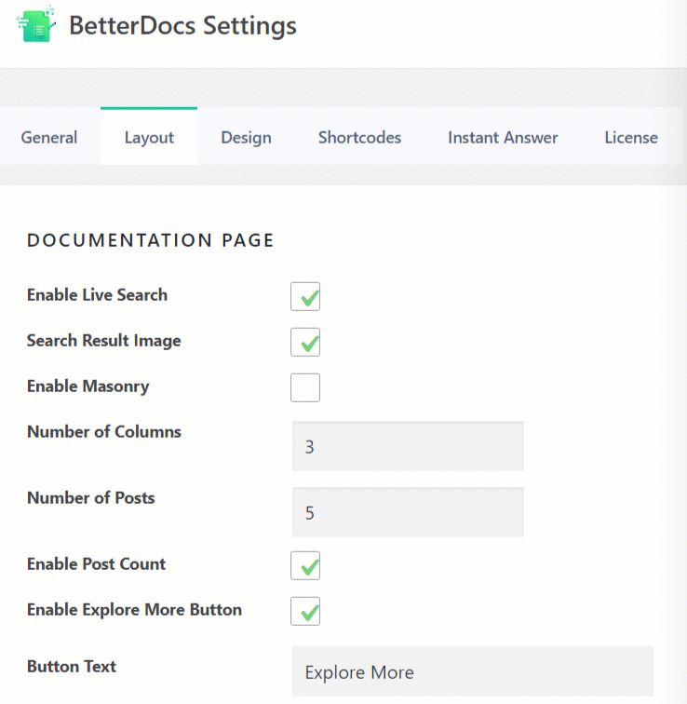Viewport: 687px width, 704px height.
Task: Toggle the Search Result Image checkbox
Action: tap(305, 342)
